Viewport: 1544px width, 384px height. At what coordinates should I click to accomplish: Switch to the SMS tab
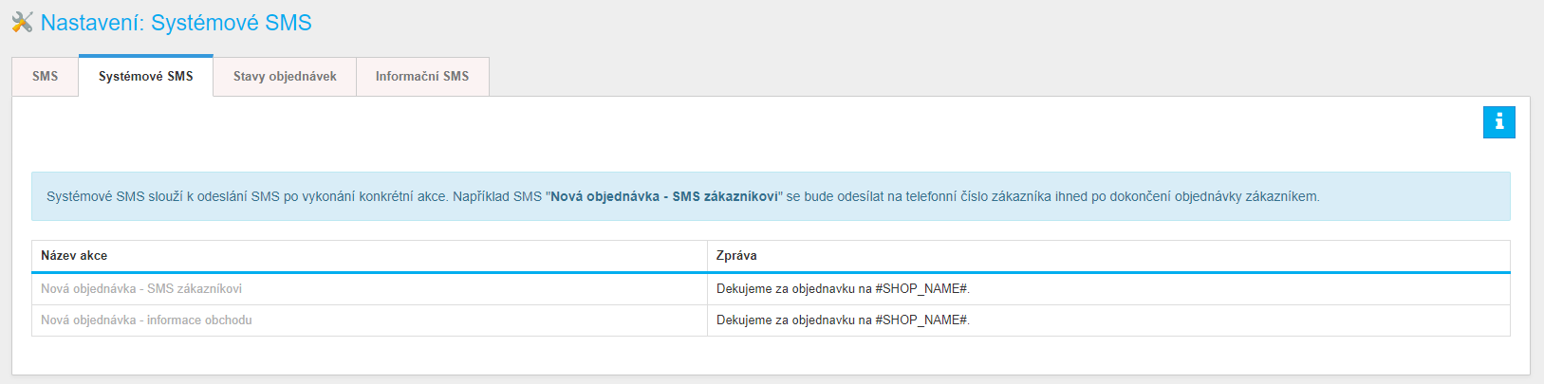tap(45, 77)
